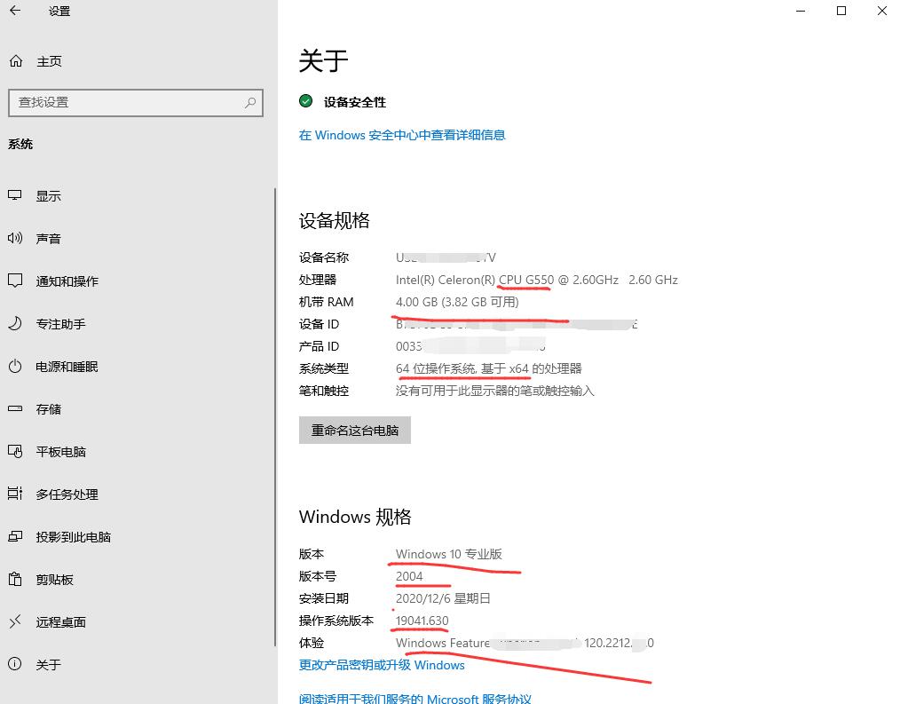Select the processor text Intel(R) Celeron(R)

coord(446,280)
